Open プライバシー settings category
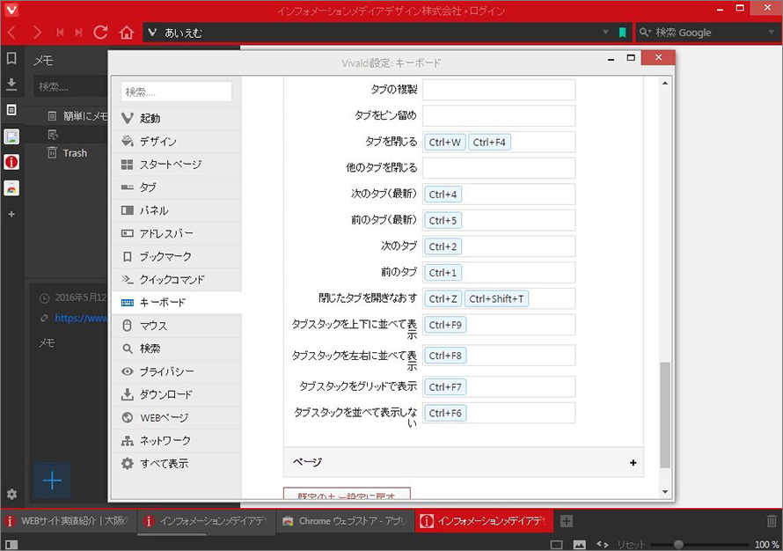This screenshot has height=551, width=783. point(176,371)
